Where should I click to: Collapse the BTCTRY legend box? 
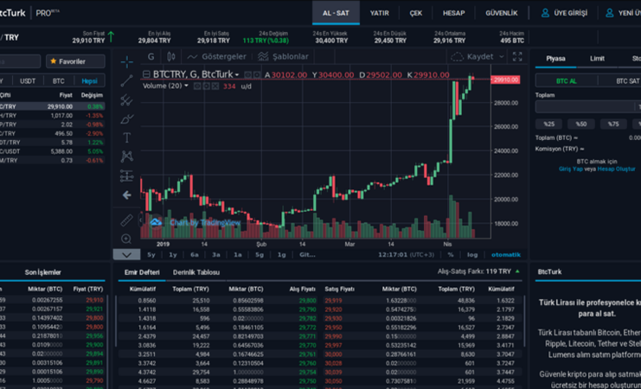pyautogui.click(x=146, y=74)
